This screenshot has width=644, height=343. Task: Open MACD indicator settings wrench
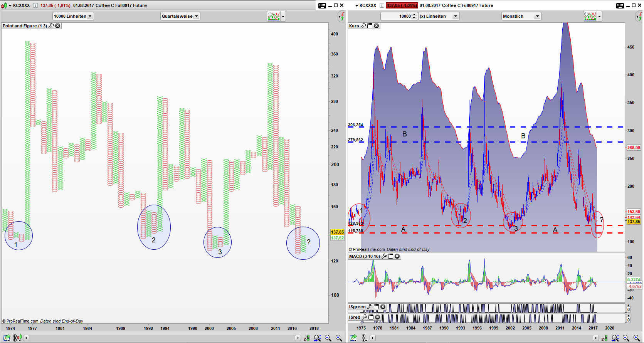(x=384, y=256)
